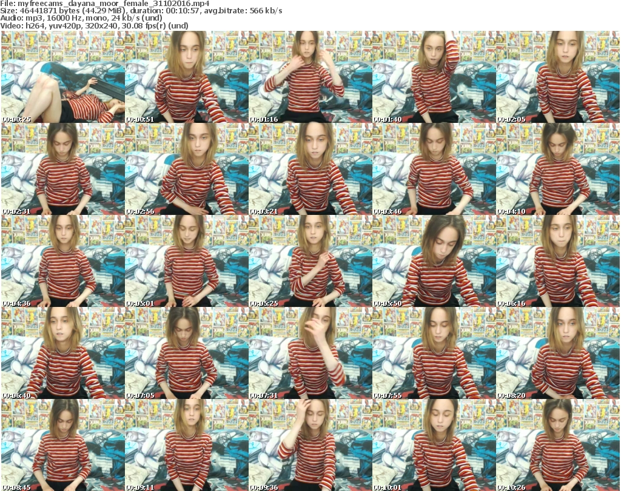
Task: Open the 00:01:16 thumbnail
Action: [310, 77]
